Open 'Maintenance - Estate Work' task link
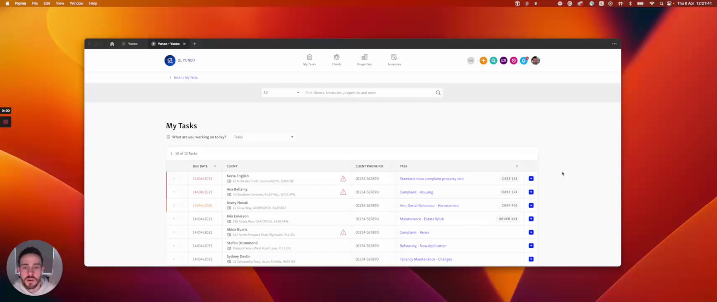 tap(421, 219)
